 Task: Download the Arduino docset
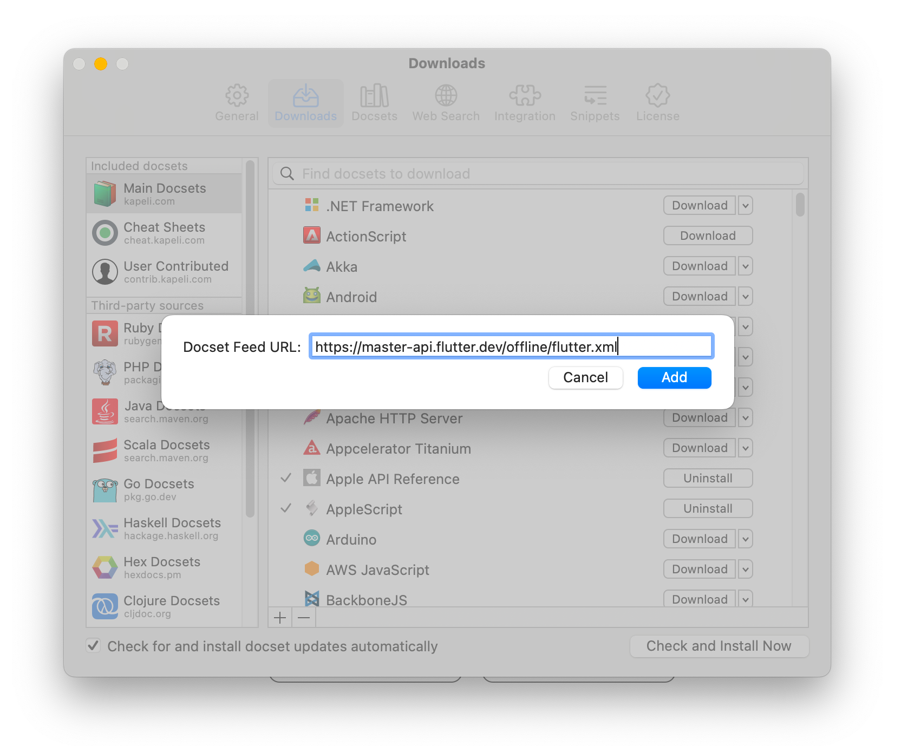700,539
